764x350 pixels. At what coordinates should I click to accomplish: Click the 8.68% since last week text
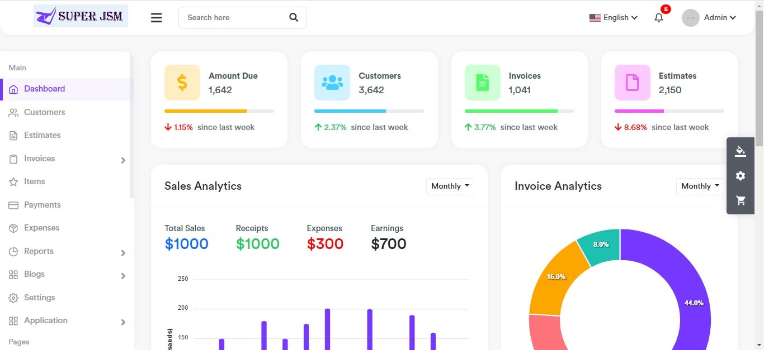point(662,127)
